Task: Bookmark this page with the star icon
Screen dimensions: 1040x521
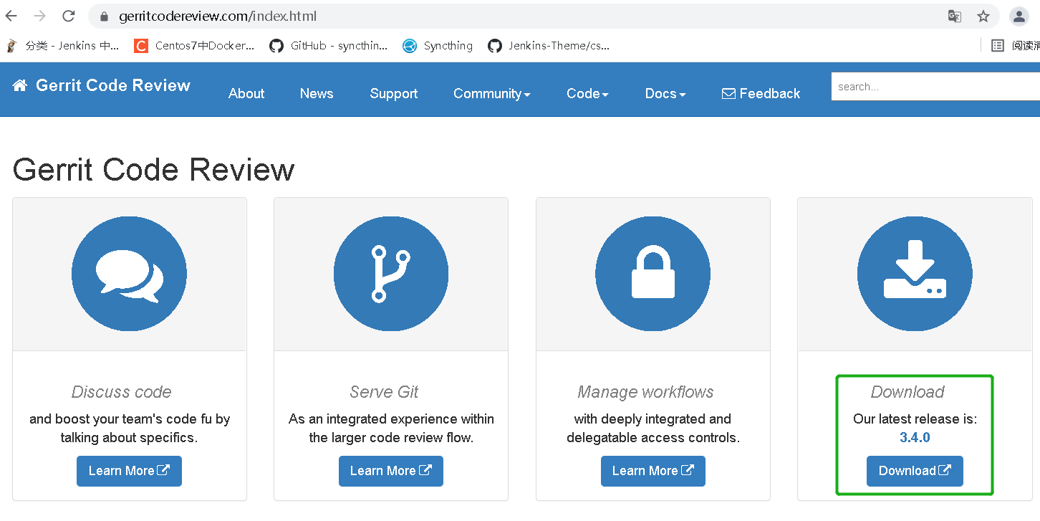Action: point(983,16)
